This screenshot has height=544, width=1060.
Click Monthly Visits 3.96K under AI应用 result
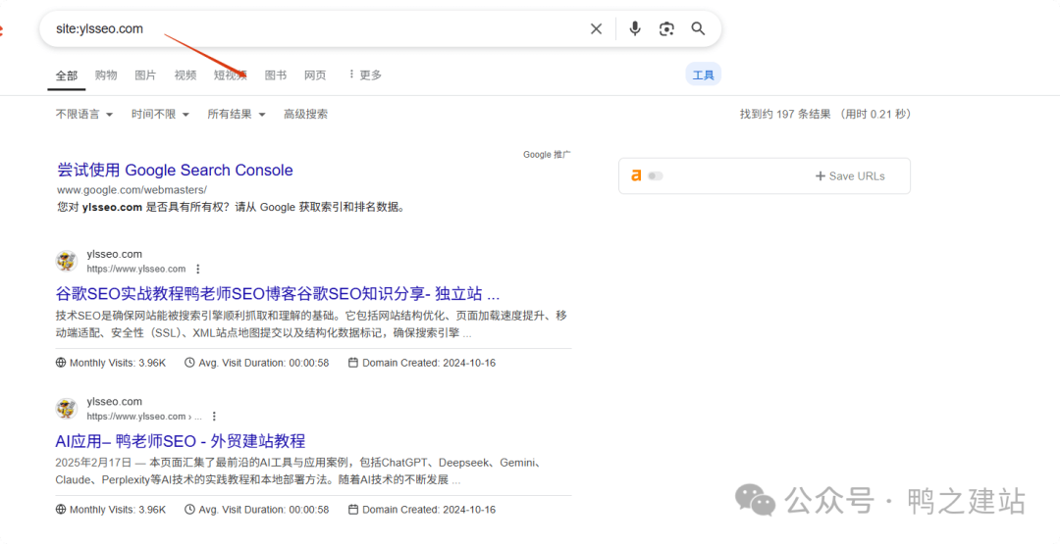(x=111, y=510)
